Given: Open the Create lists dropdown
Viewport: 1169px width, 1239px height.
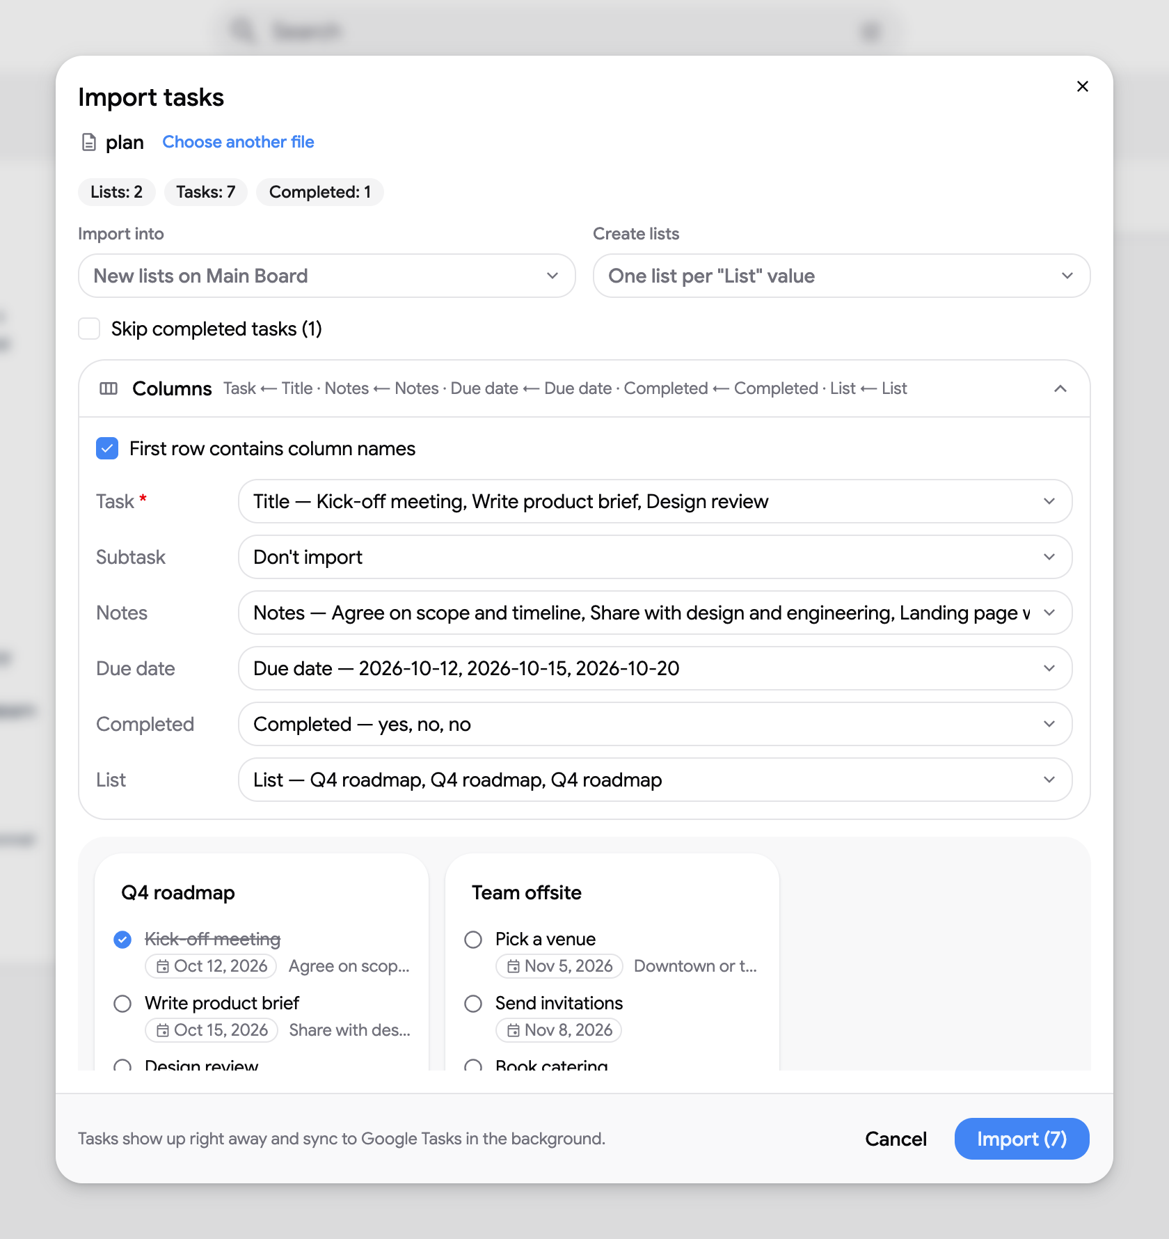Looking at the screenshot, I should (x=841, y=276).
